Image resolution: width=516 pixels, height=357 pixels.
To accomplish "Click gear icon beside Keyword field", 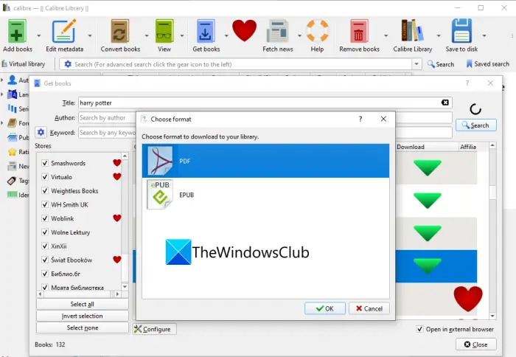I will pos(41,132).
